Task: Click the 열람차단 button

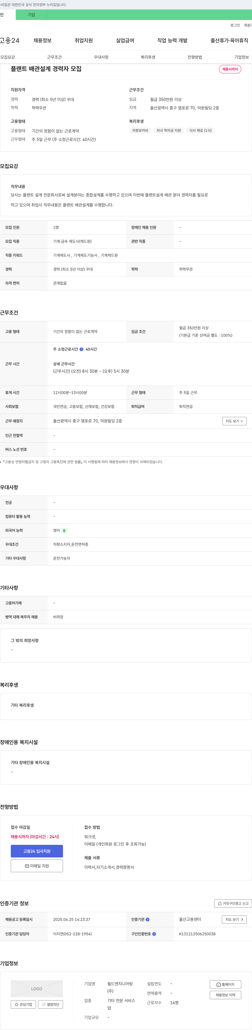Action: coord(51,1004)
